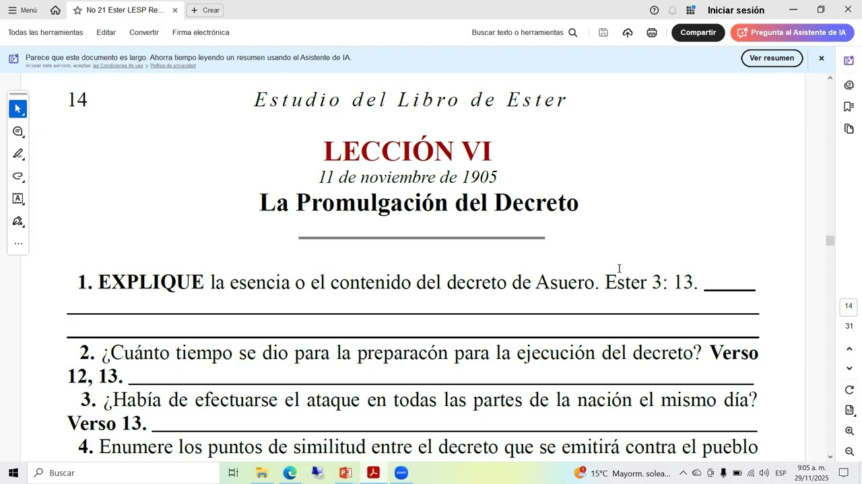Screen dimensions: 862x484
Task: Click Iniciar sesión
Action: (x=736, y=10)
